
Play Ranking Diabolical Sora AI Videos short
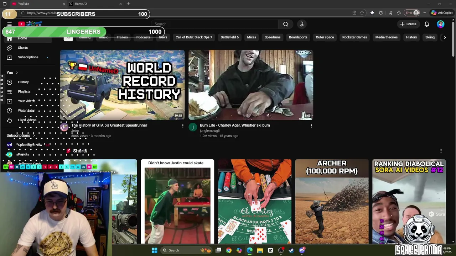click(409, 201)
